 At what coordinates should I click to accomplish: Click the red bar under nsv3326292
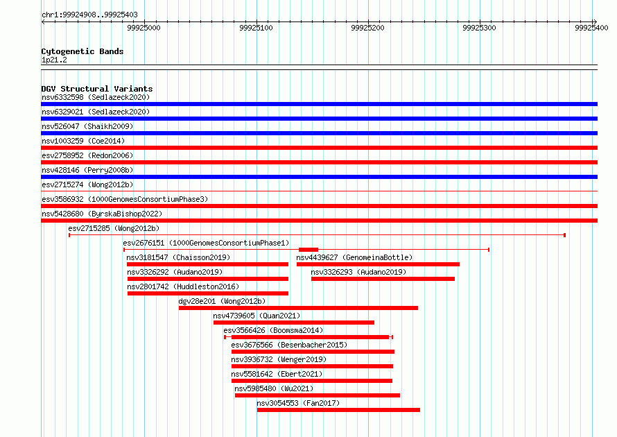click(x=208, y=279)
